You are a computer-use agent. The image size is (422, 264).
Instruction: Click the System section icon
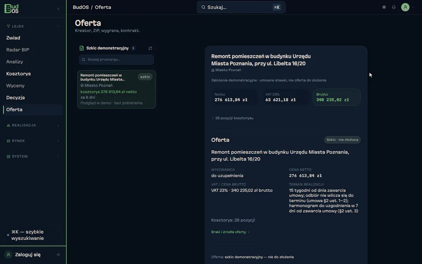(8, 157)
